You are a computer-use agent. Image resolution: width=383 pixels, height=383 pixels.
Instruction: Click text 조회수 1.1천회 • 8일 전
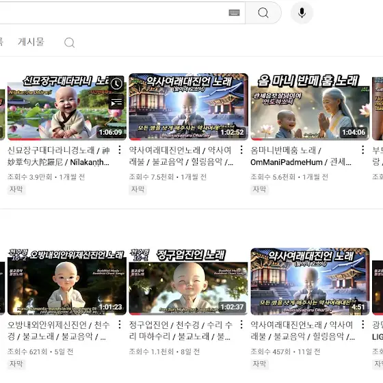pos(164,352)
